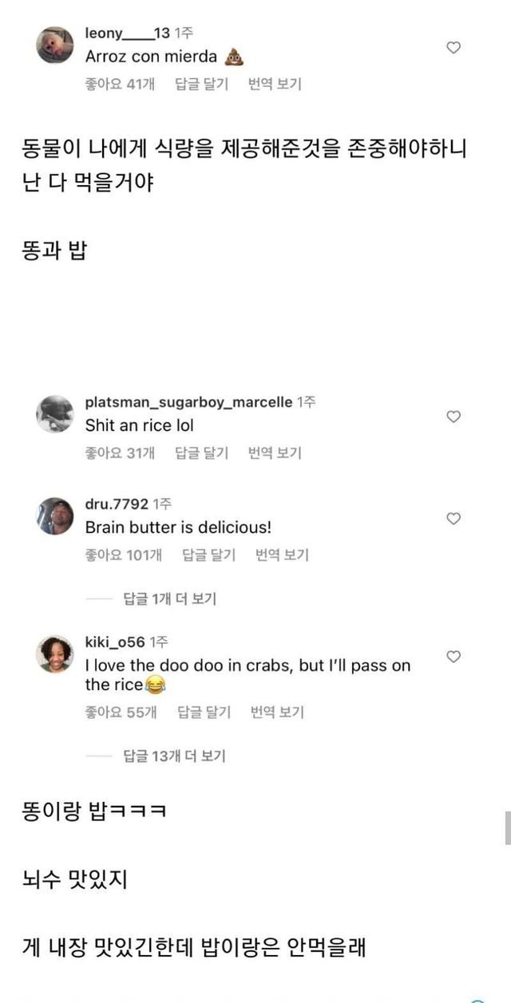Tap the heart on kiki_o56's comment

[x=454, y=657]
